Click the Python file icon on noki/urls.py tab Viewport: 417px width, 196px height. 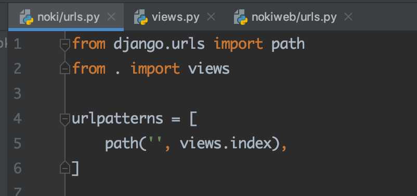(x=27, y=17)
